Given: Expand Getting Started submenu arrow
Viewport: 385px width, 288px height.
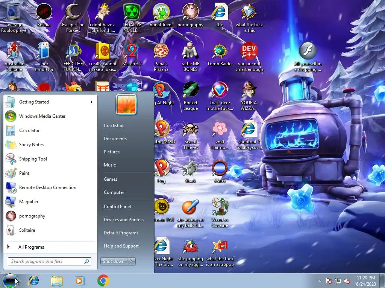Looking at the screenshot, I should 92,102.
